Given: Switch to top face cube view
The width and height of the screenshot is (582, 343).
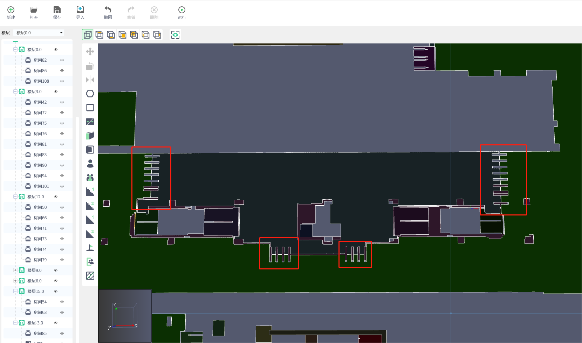Looking at the screenshot, I should (99, 35).
